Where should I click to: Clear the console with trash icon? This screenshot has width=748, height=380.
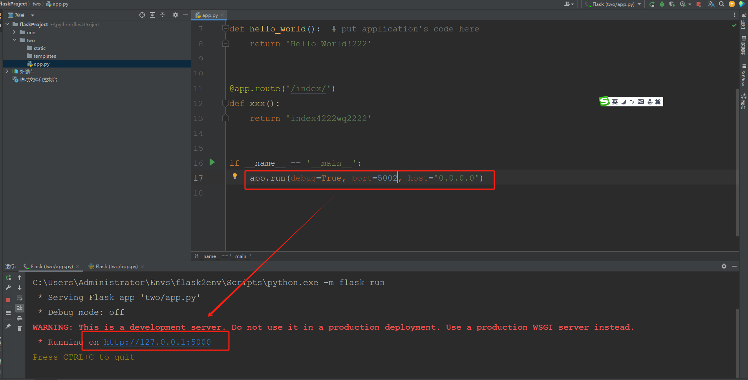pyautogui.click(x=20, y=329)
